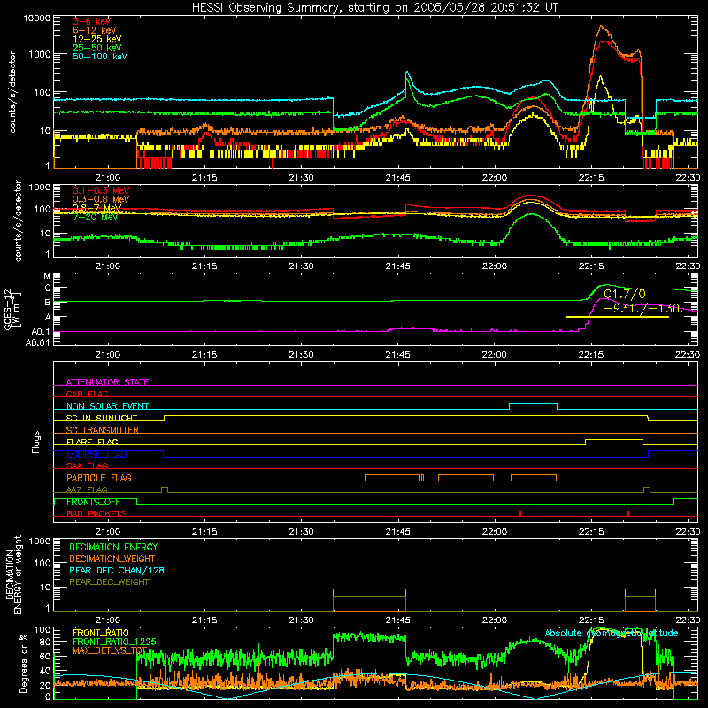Select the SC_IN_SUNLIGHT flag label

pyautogui.click(x=102, y=418)
